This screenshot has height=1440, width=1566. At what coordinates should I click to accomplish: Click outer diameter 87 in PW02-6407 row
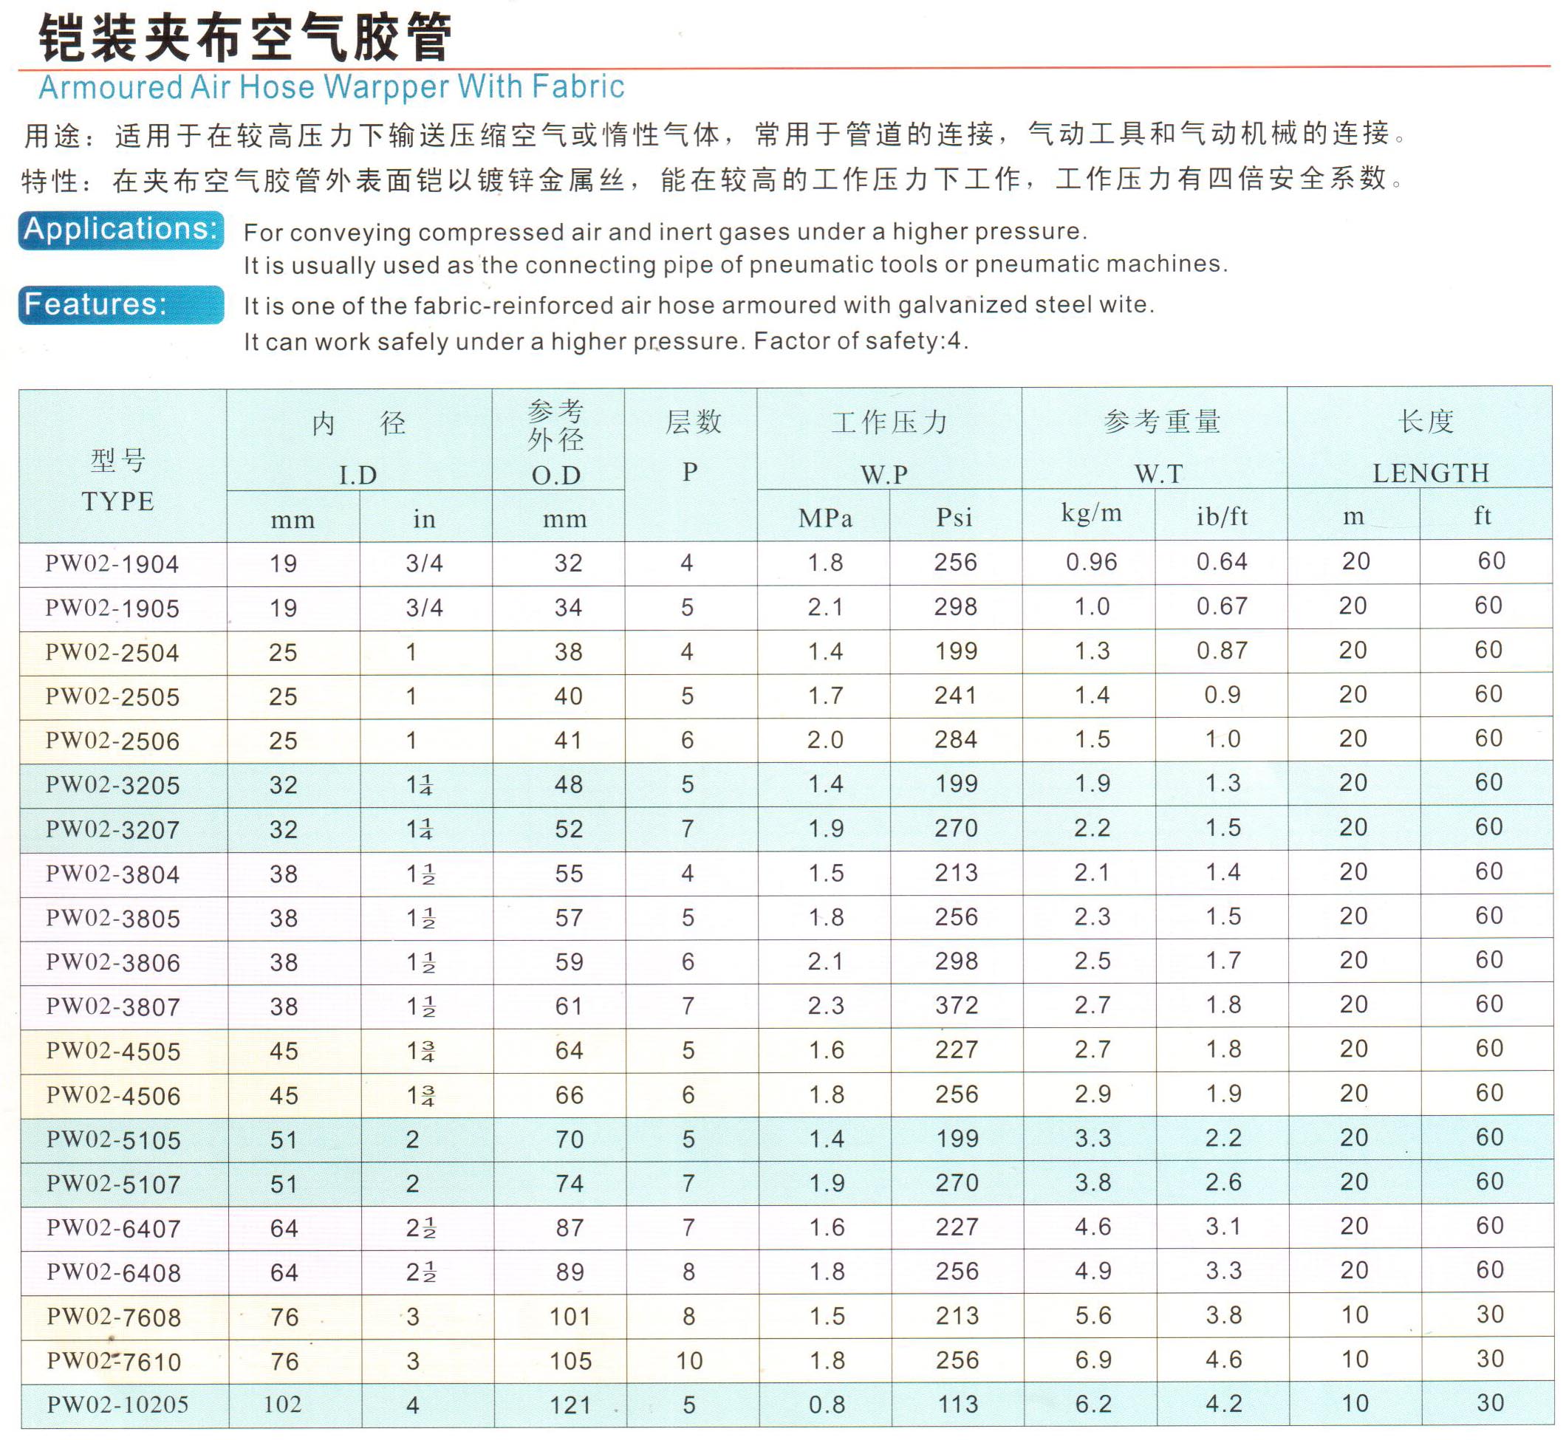[570, 1228]
